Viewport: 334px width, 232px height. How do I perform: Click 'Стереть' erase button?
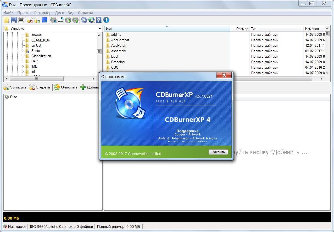(40, 87)
